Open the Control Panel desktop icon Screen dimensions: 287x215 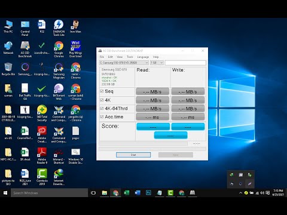point(25,28)
